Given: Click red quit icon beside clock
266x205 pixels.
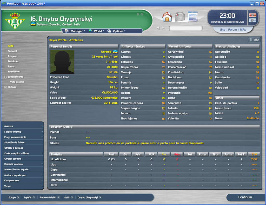Looking at the screenshot, I should tap(252, 15).
